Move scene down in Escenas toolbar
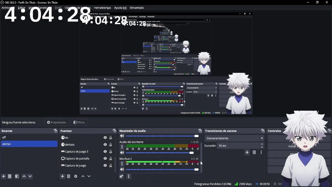 click(x=30, y=176)
